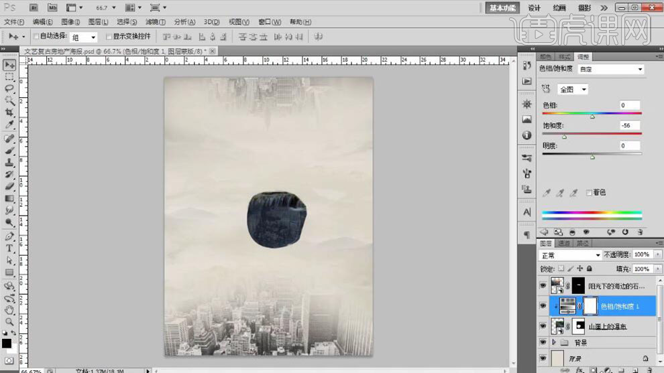The height and width of the screenshot is (373, 664).
Task: Switch to the Design workspace
Action: (535, 7)
